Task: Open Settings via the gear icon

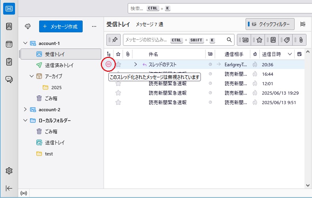Action: pos(9,171)
